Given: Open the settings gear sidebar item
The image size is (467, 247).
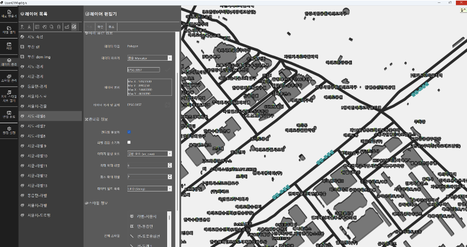Looking at the screenshot, I should tap(9, 130).
